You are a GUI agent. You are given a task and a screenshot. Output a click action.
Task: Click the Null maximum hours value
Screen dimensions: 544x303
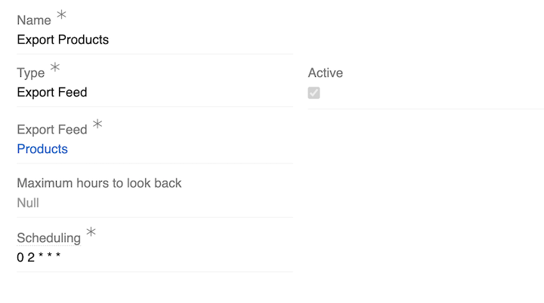[28, 203]
